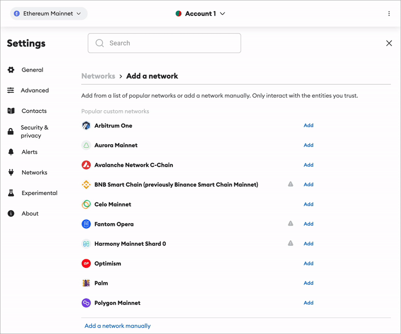Click the Add a network manually link
Image resolution: width=401 pixels, height=334 pixels.
(x=117, y=326)
